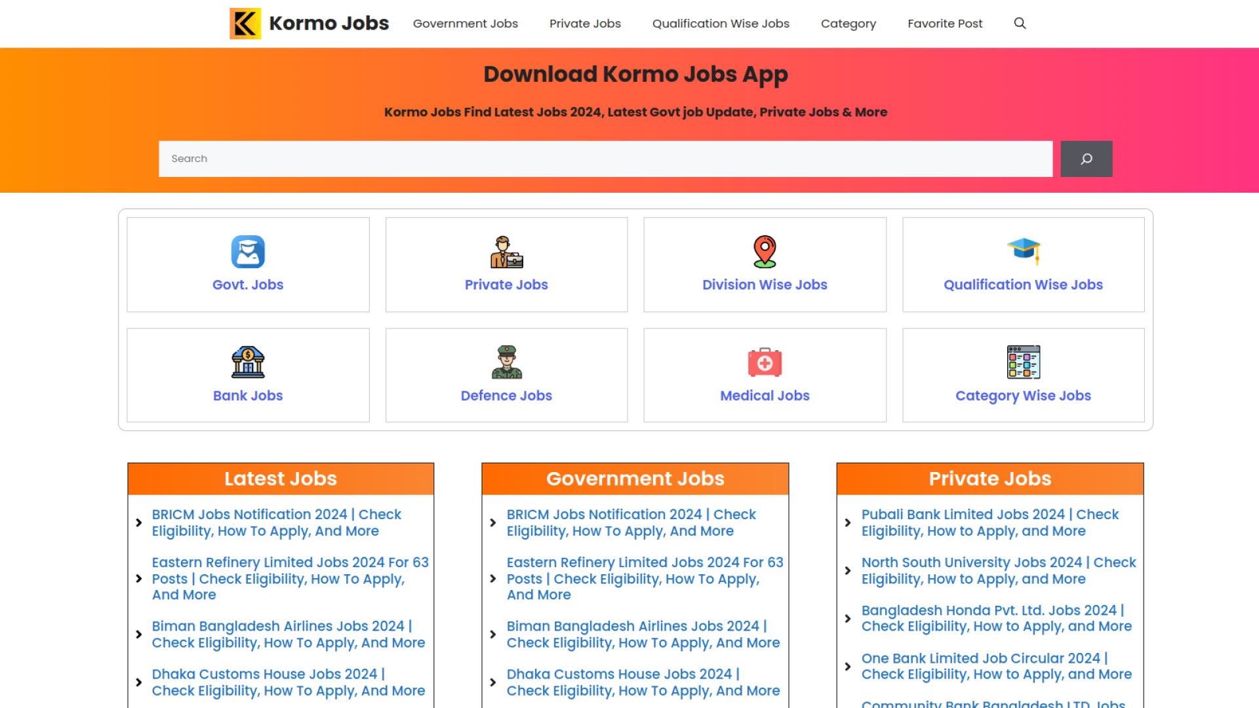Select the Defence Jobs soldier icon

tap(506, 363)
